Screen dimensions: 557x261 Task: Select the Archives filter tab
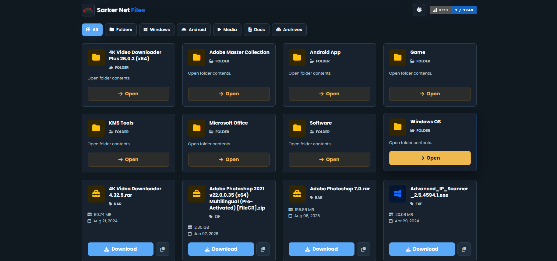pyautogui.click(x=289, y=30)
